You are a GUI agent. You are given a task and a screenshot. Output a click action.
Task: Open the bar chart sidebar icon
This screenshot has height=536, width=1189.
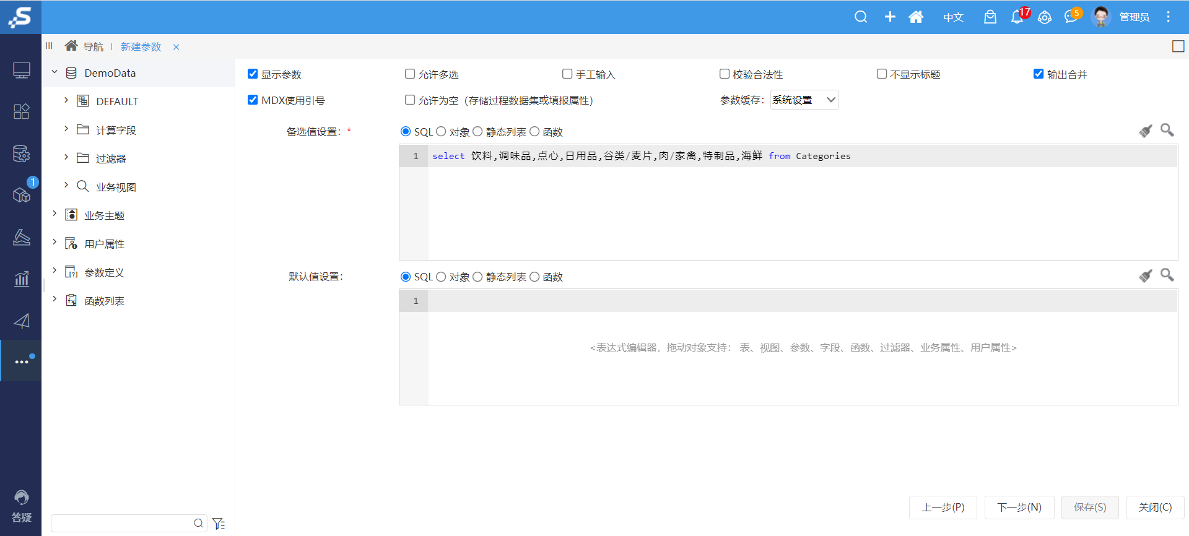pyautogui.click(x=22, y=279)
